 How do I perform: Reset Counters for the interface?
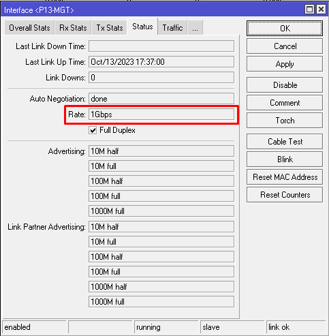[x=285, y=195]
